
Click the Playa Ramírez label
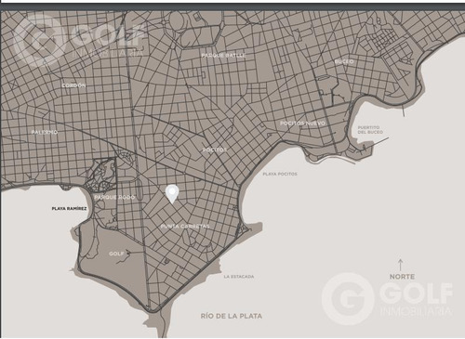69,209
